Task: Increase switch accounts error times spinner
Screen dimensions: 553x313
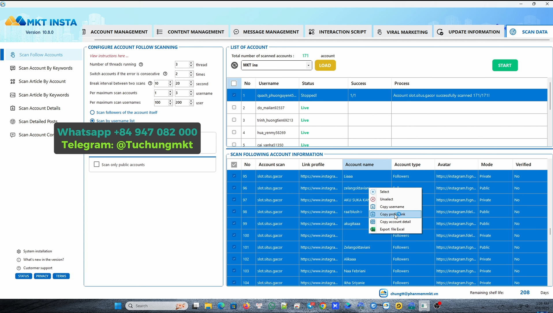Action: [x=191, y=72]
